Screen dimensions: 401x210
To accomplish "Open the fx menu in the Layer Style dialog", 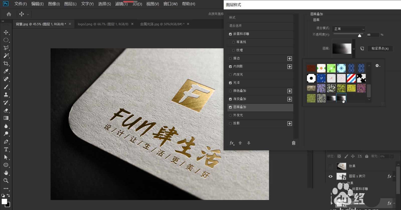I will (232, 143).
